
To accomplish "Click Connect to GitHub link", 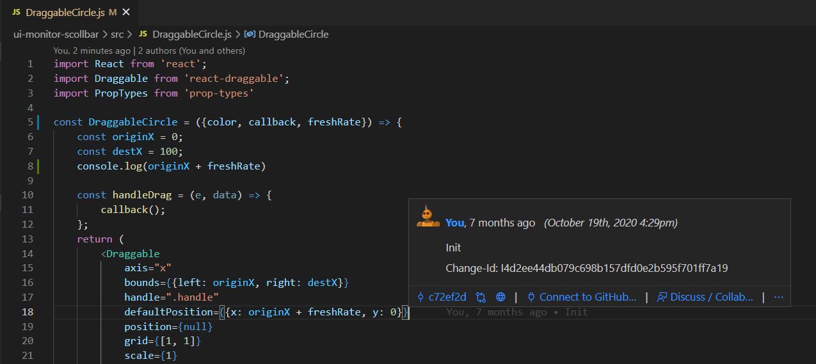I will pyautogui.click(x=588, y=297).
